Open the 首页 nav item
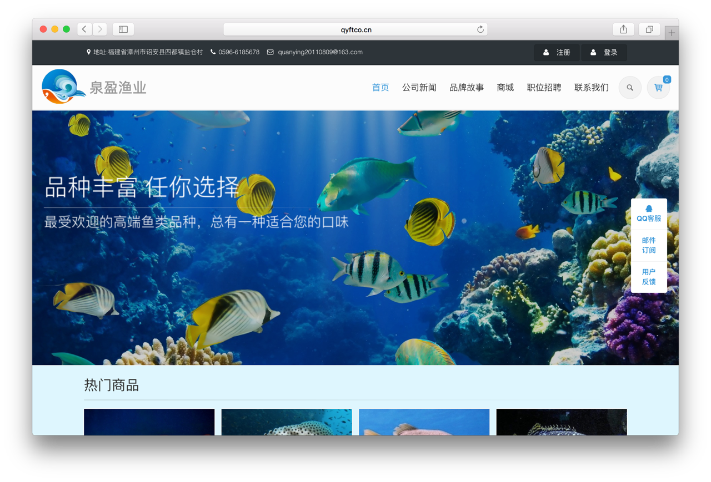This screenshot has height=482, width=711. 380,88
